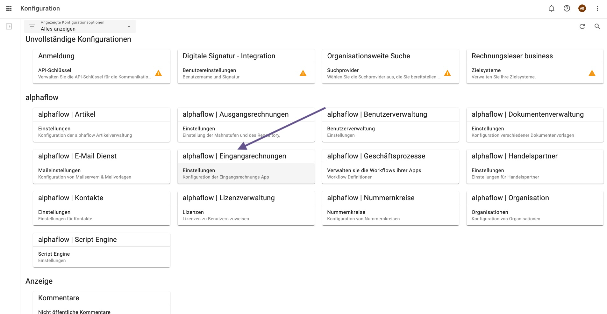Click the warning icon on API-Schlüssel
Image resolution: width=607 pixels, height=314 pixels.
coord(158,73)
